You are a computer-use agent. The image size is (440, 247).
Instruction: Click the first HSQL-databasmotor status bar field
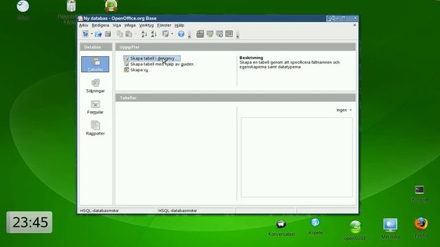pos(117,211)
